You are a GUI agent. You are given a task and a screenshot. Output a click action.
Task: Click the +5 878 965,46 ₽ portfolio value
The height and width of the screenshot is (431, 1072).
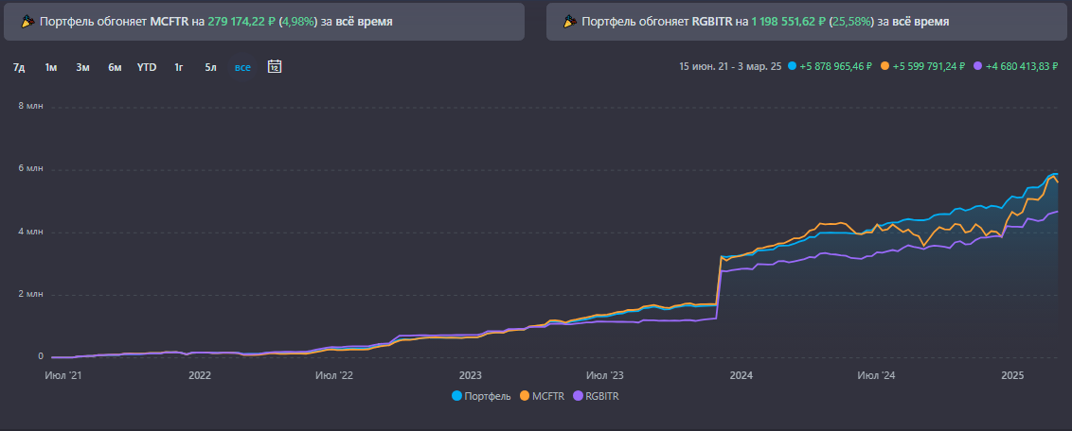click(835, 66)
